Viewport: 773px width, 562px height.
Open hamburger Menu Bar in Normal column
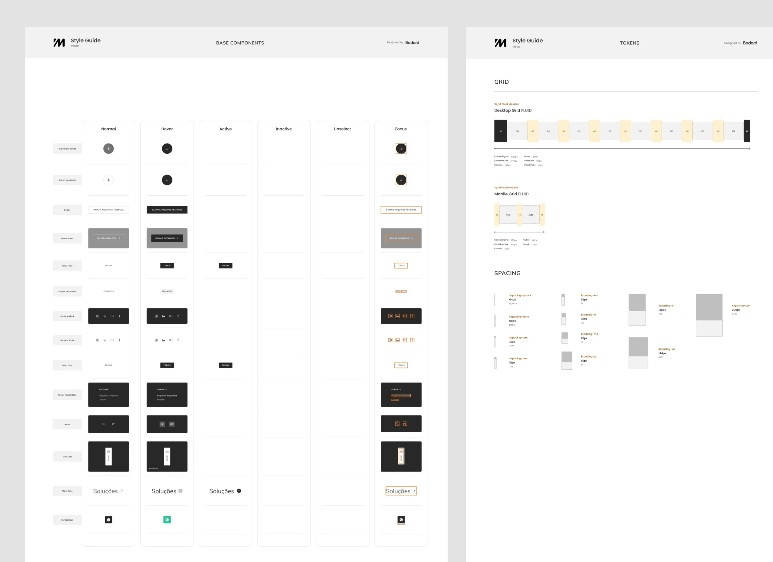tap(108, 456)
